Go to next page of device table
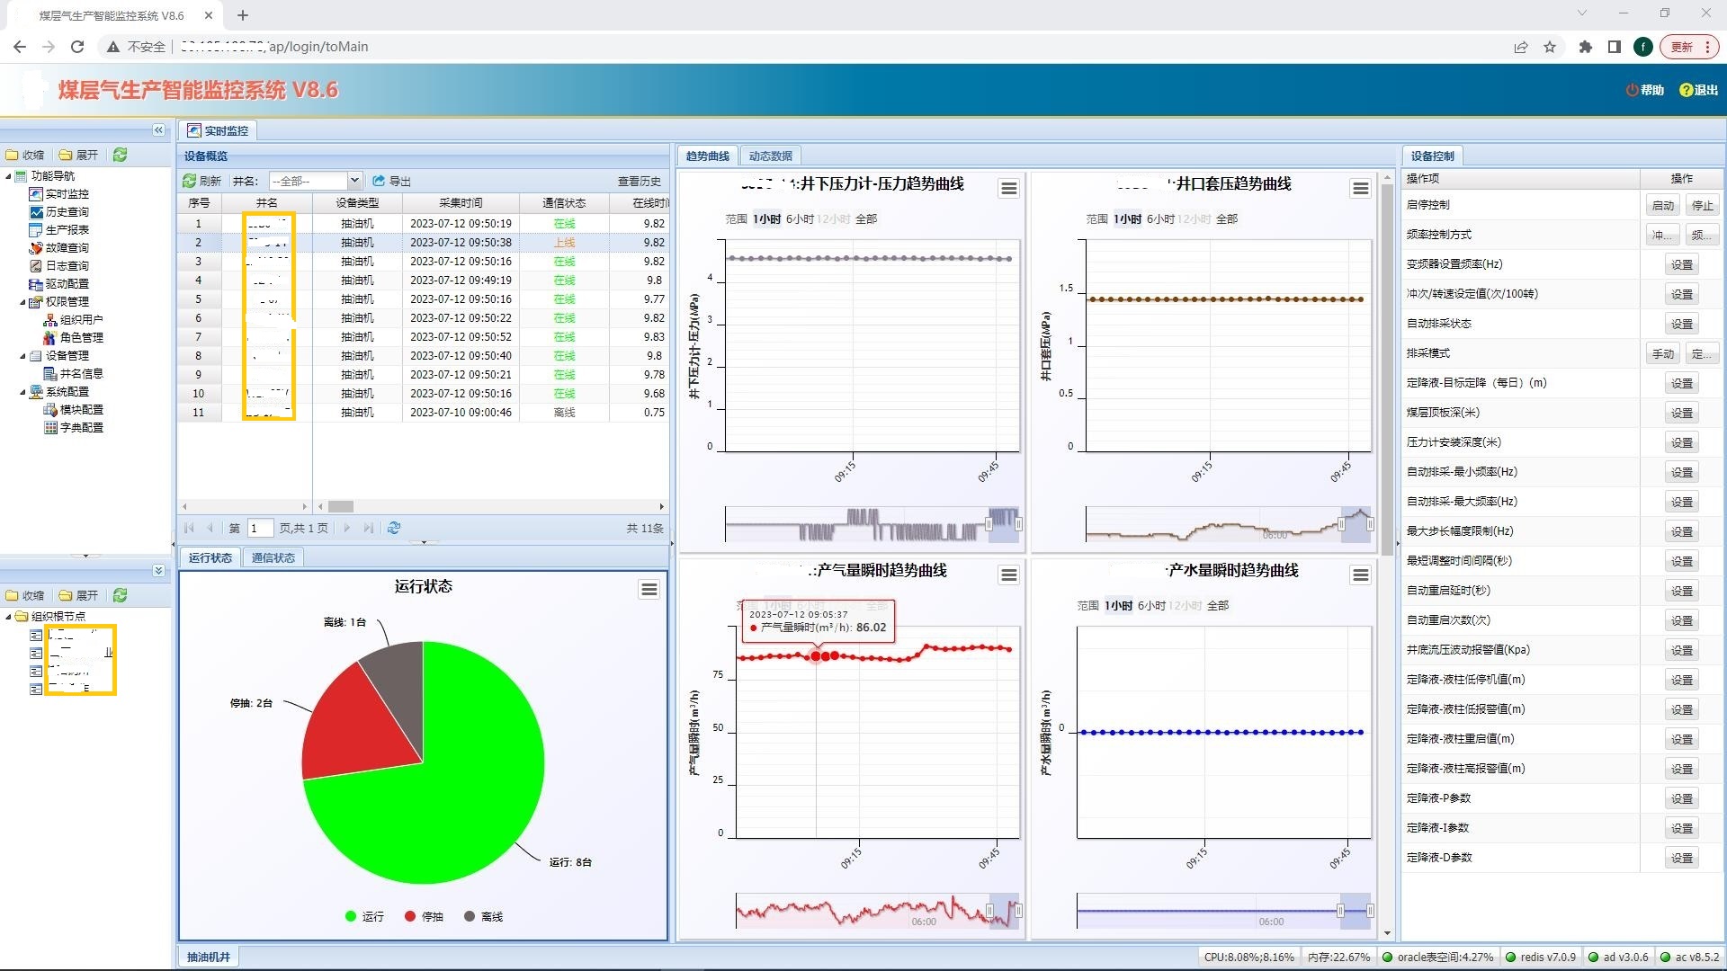The height and width of the screenshot is (971, 1727). [347, 528]
